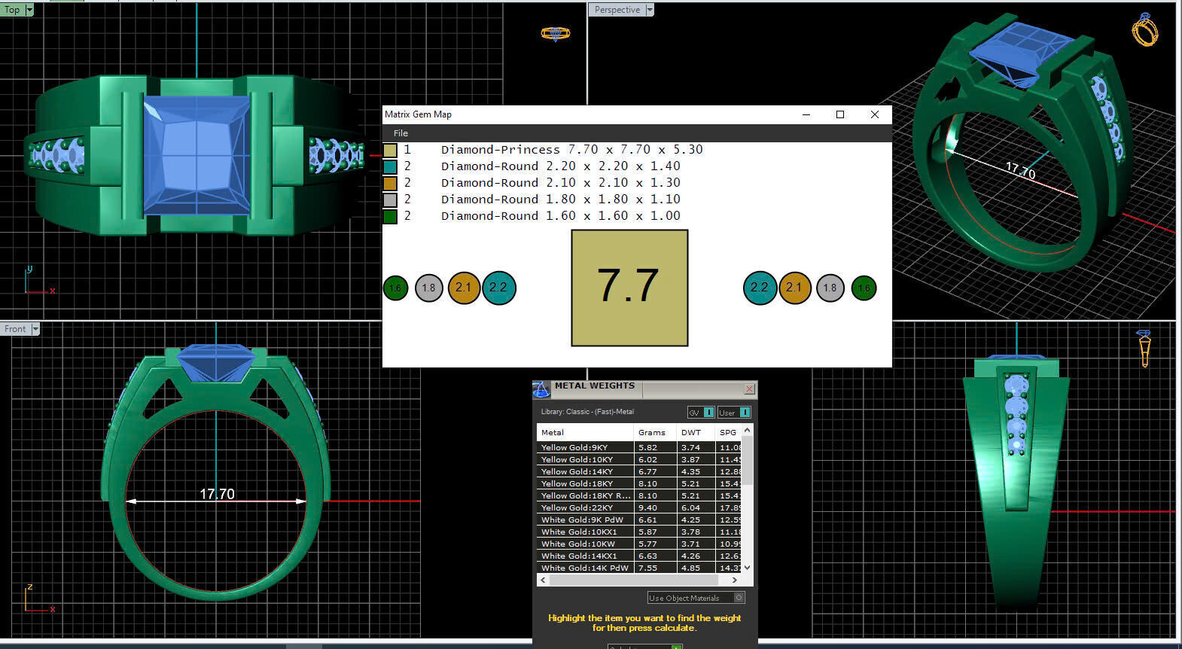The height and width of the screenshot is (649, 1182).
Task: Maximize the Matrix Gem Map window
Action: coord(840,114)
